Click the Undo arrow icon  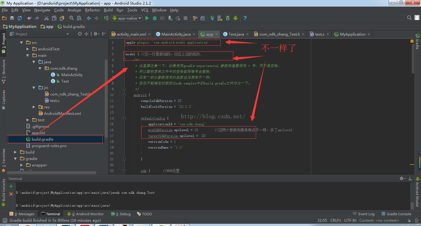pyautogui.click(x=30, y=18)
